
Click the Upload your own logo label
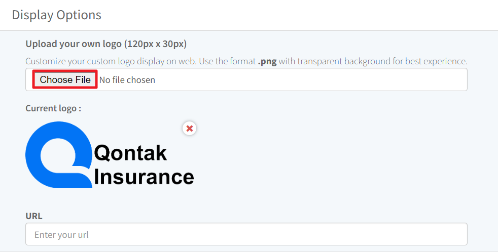pyautogui.click(x=106, y=44)
